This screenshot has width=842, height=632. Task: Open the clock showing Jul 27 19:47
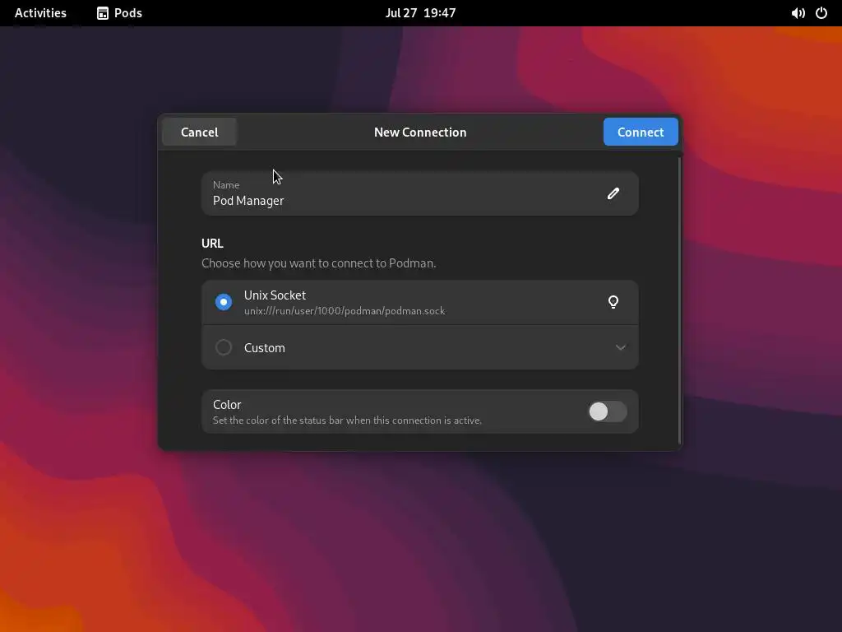click(420, 13)
